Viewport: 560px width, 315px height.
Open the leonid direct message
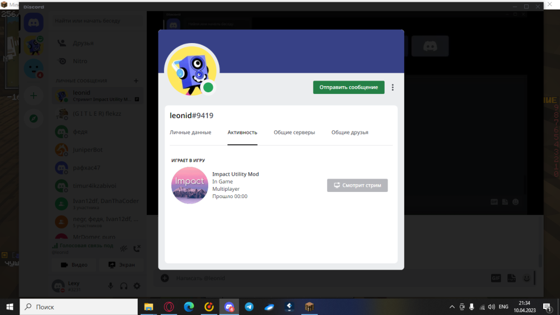97,96
